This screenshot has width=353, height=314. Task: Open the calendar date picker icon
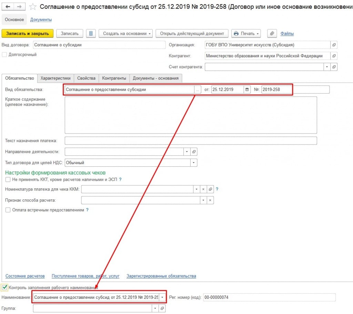point(247,90)
